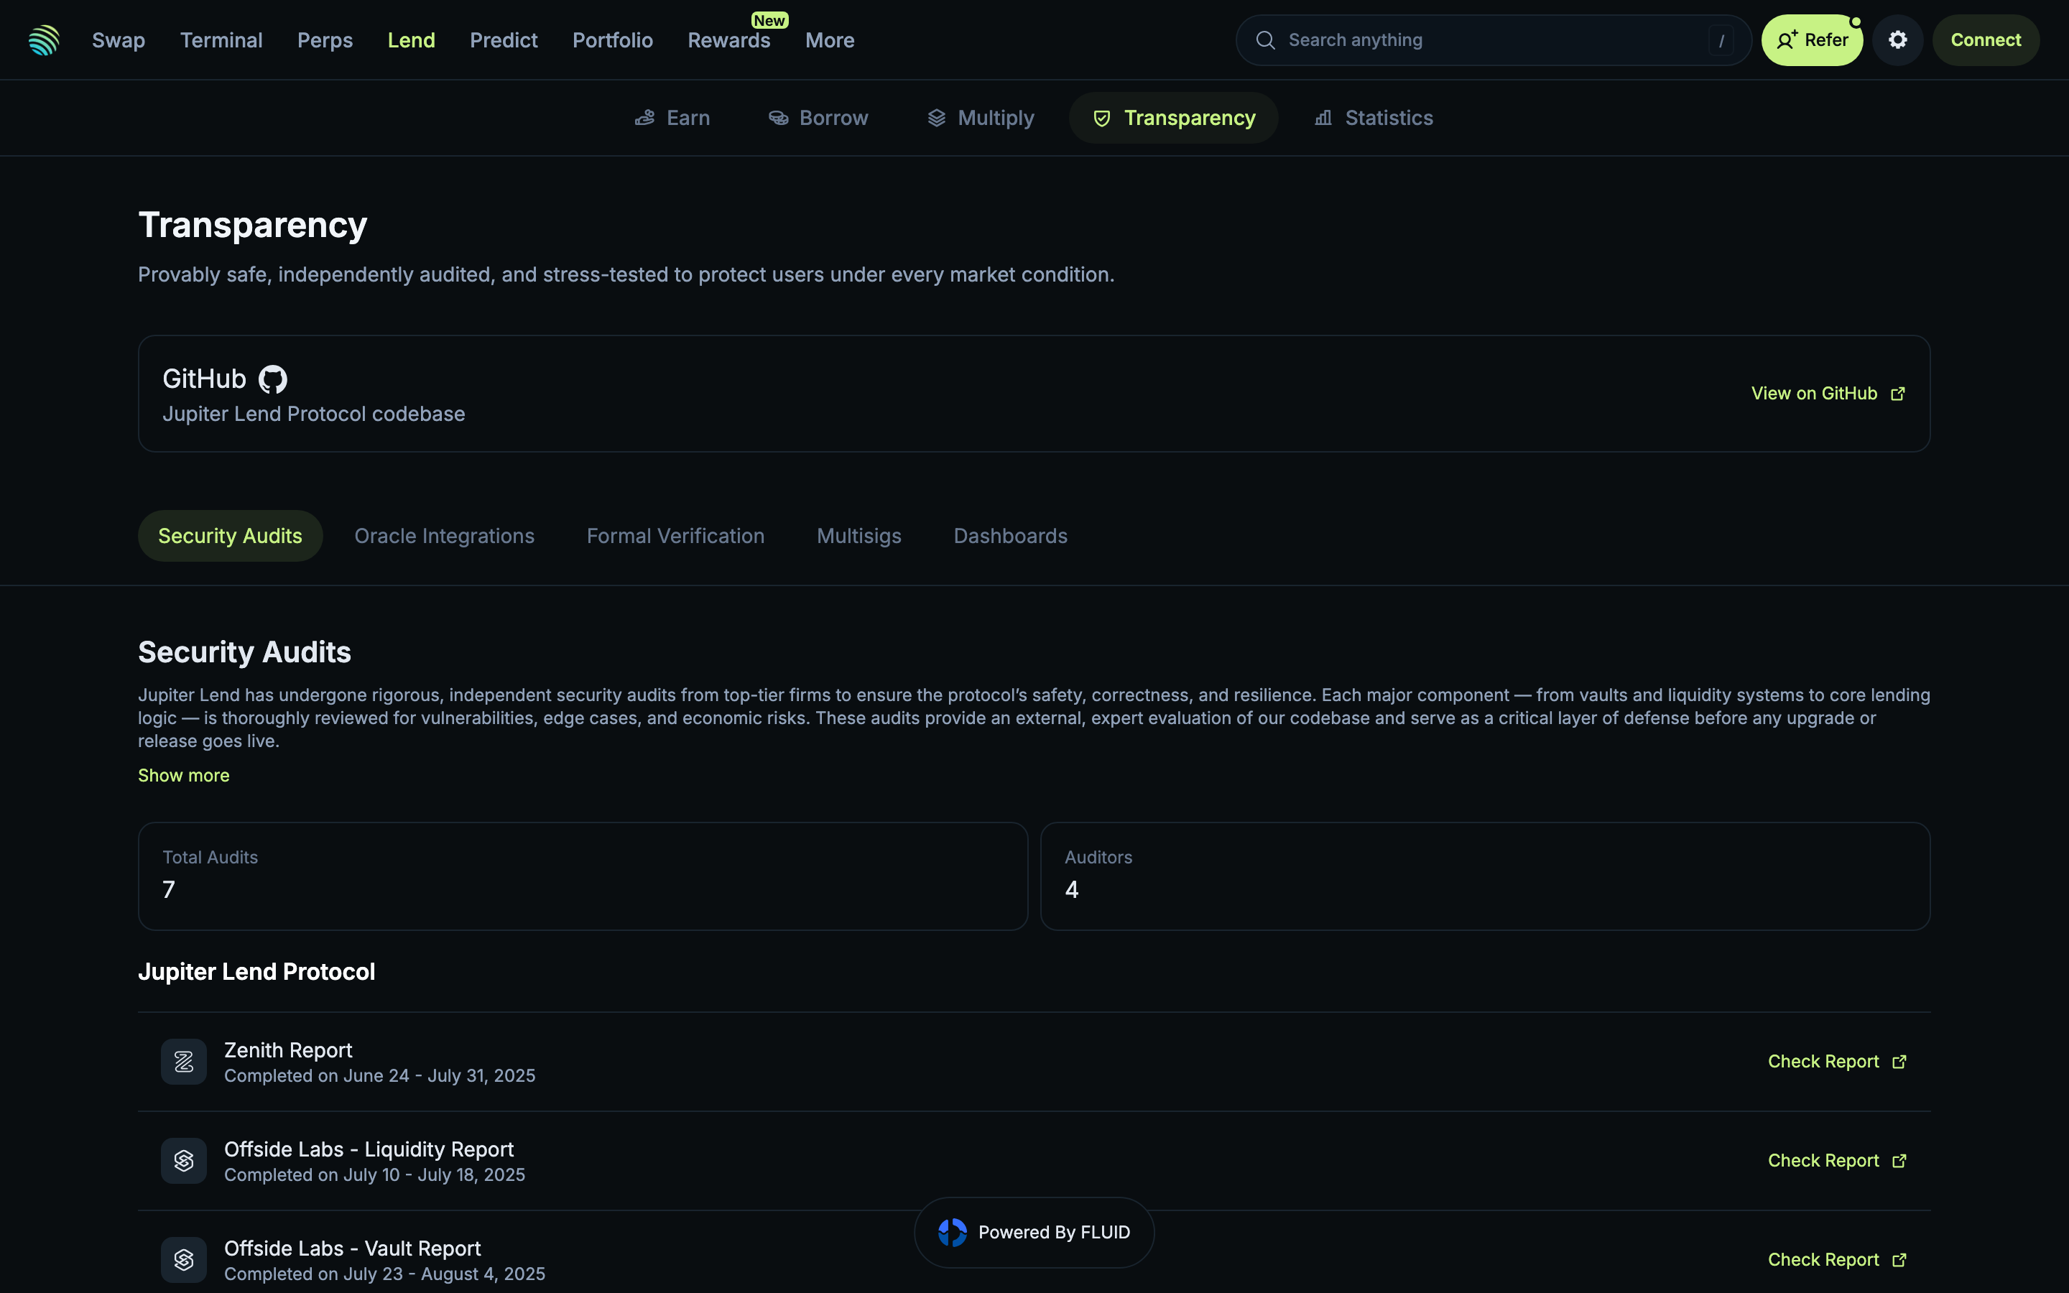Expand the Show more text under Security Audits
Screen dimensions: 2069x1293
point(184,775)
